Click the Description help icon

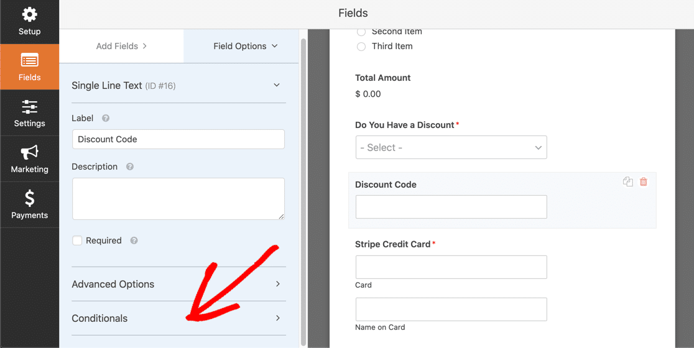pos(130,167)
